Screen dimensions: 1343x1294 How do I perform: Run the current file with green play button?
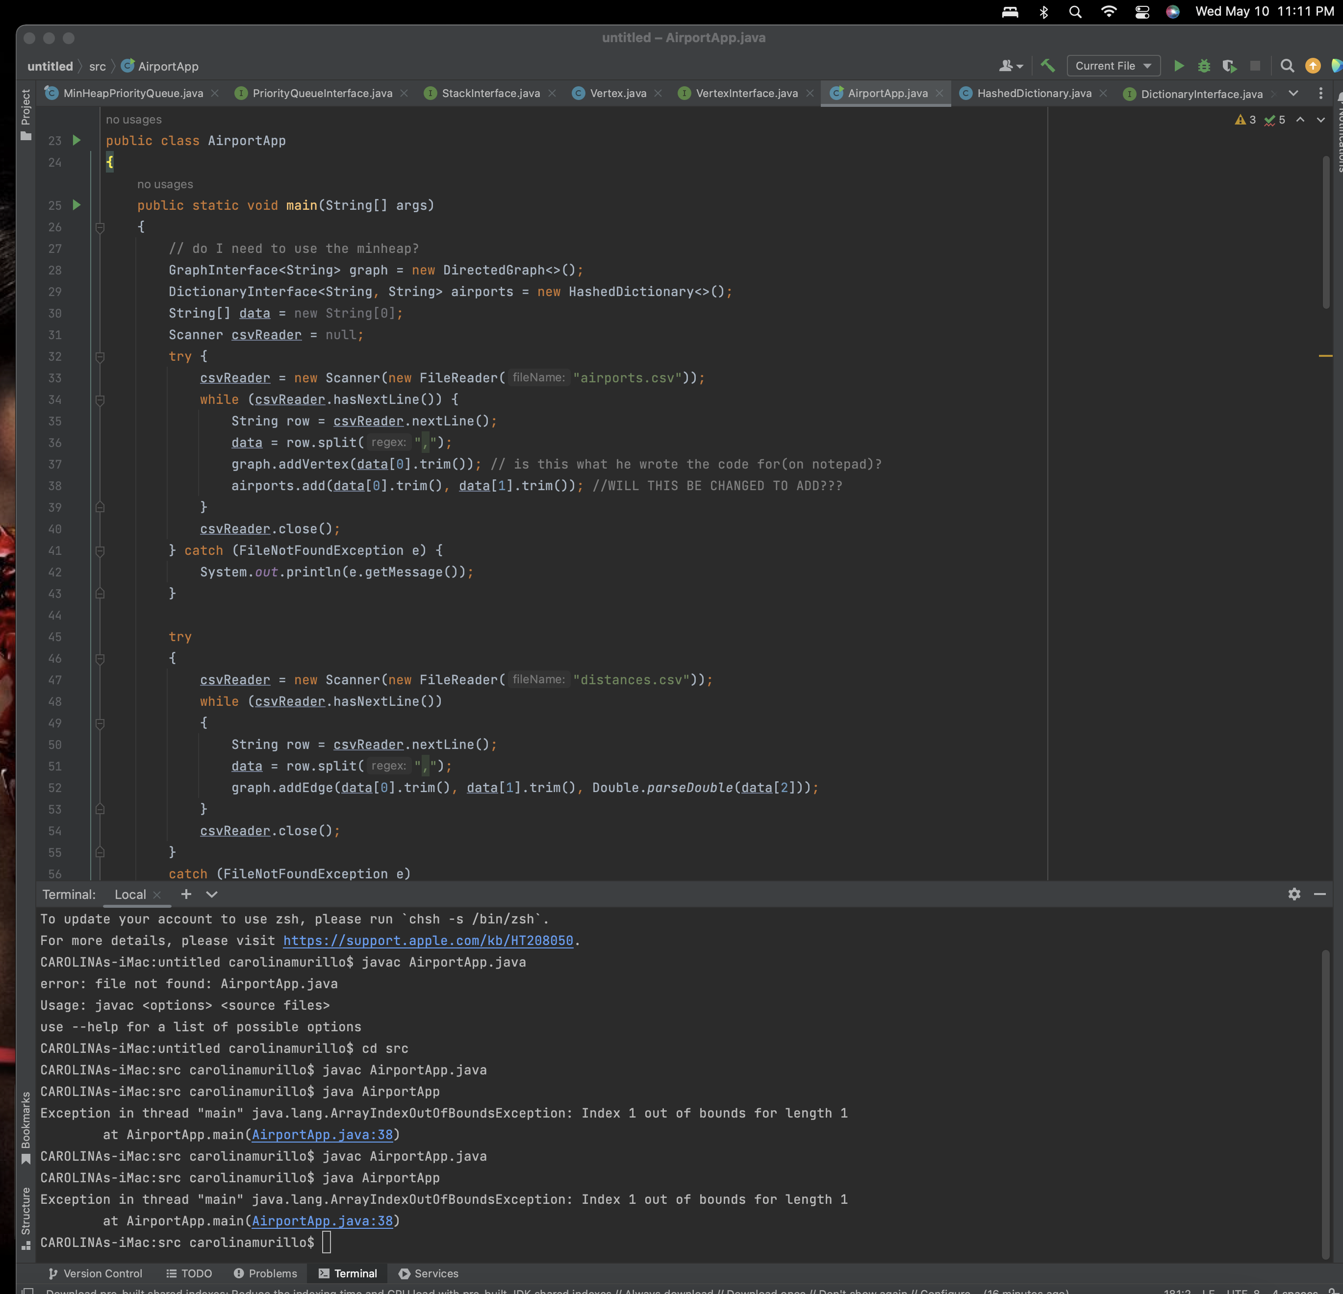[x=1179, y=66]
